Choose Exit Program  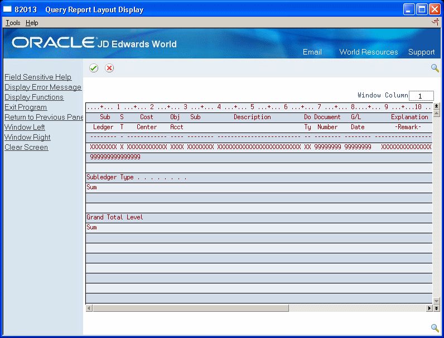[x=26, y=107]
